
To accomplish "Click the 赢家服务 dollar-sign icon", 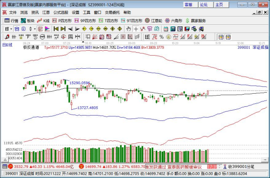I will [x=187, y=20].
